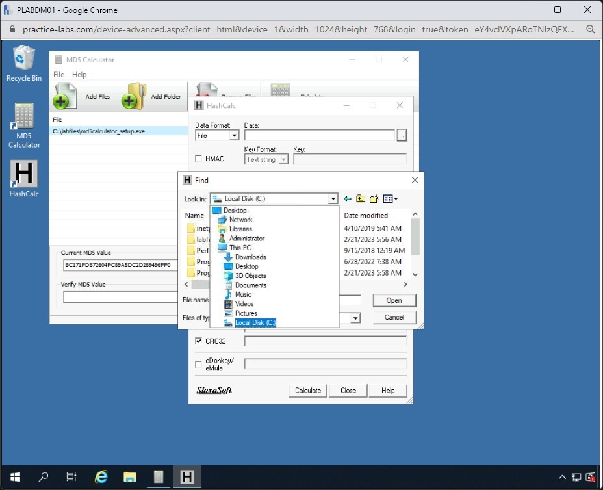The width and height of the screenshot is (603, 490).
Task: Tick the eDonkey/eMule checkbox
Action: (199, 364)
